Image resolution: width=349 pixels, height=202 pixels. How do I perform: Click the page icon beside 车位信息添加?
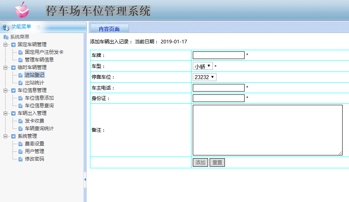click(x=20, y=98)
